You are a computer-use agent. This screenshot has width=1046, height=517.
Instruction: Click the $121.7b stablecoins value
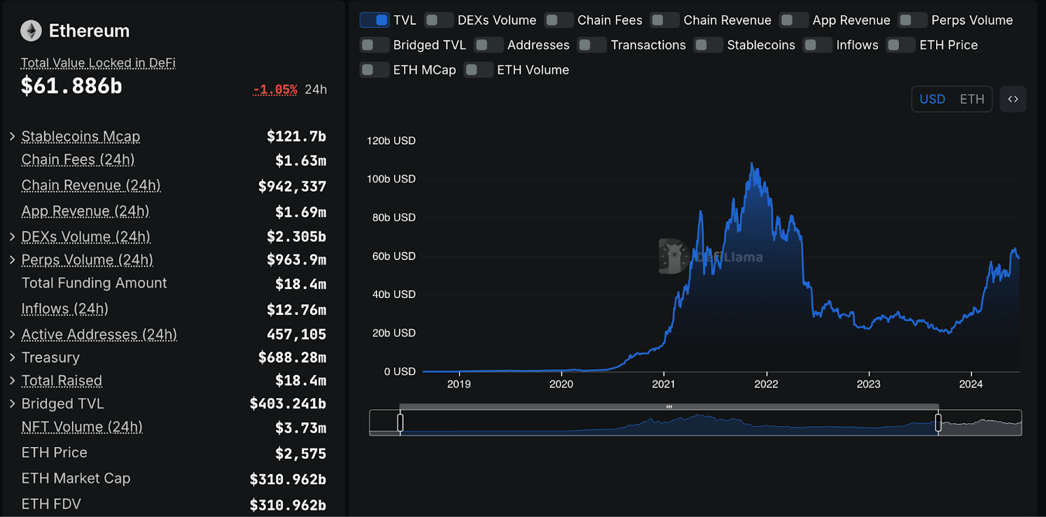coord(296,137)
